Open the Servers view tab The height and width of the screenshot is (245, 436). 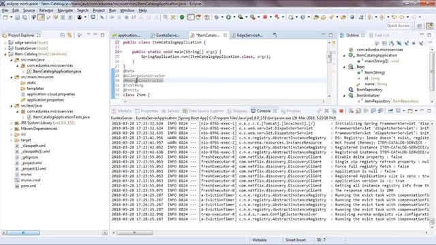tap(170, 111)
